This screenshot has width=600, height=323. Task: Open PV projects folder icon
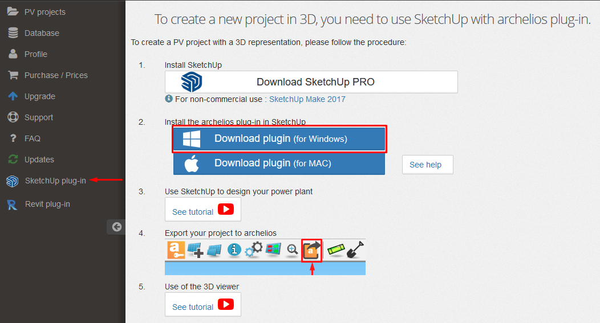(13, 11)
